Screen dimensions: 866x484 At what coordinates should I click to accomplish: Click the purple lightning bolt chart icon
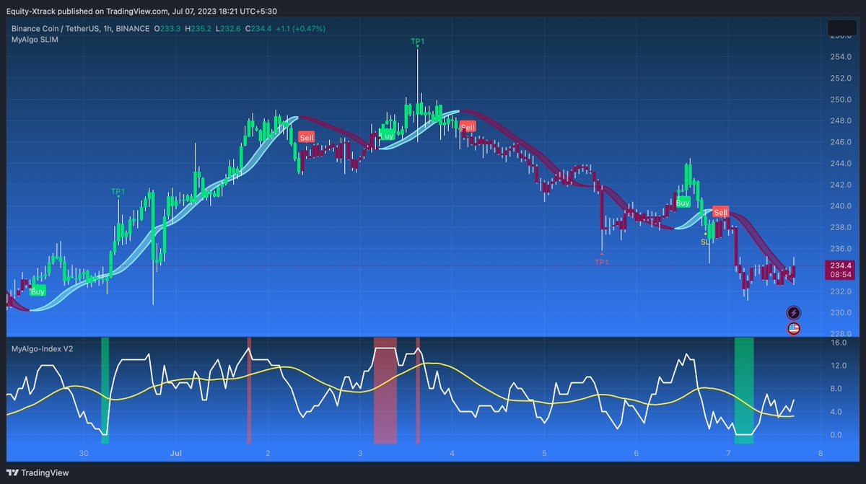pos(794,313)
